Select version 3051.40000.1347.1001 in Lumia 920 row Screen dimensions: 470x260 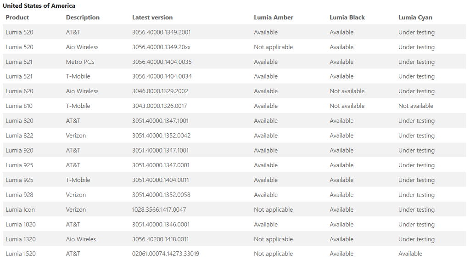pyautogui.click(x=160, y=150)
